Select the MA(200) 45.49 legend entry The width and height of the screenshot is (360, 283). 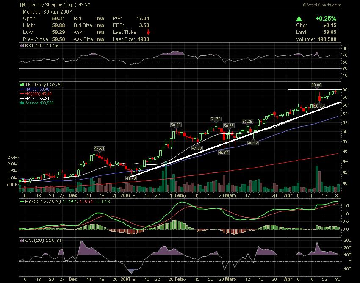tap(36, 94)
